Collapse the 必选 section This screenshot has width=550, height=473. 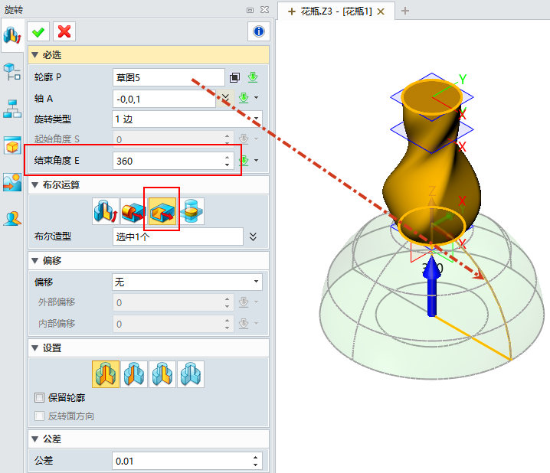pos(34,55)
